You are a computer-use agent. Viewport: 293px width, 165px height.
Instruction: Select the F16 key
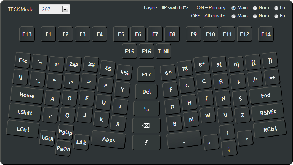[146, 51]
